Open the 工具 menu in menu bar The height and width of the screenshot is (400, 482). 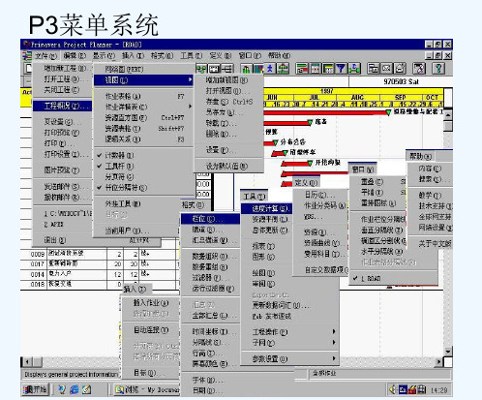191,56
